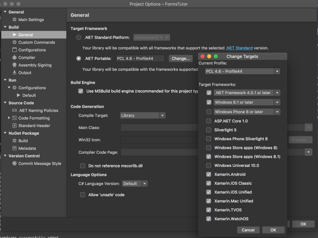Collapse the Run section
The height and width of the screenshot is (238, 318).
[5, 80]
